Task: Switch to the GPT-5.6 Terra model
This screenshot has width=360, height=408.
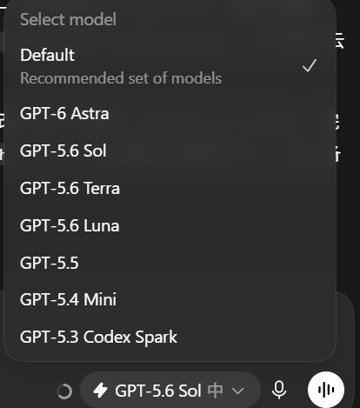Action: coord(170,188)
